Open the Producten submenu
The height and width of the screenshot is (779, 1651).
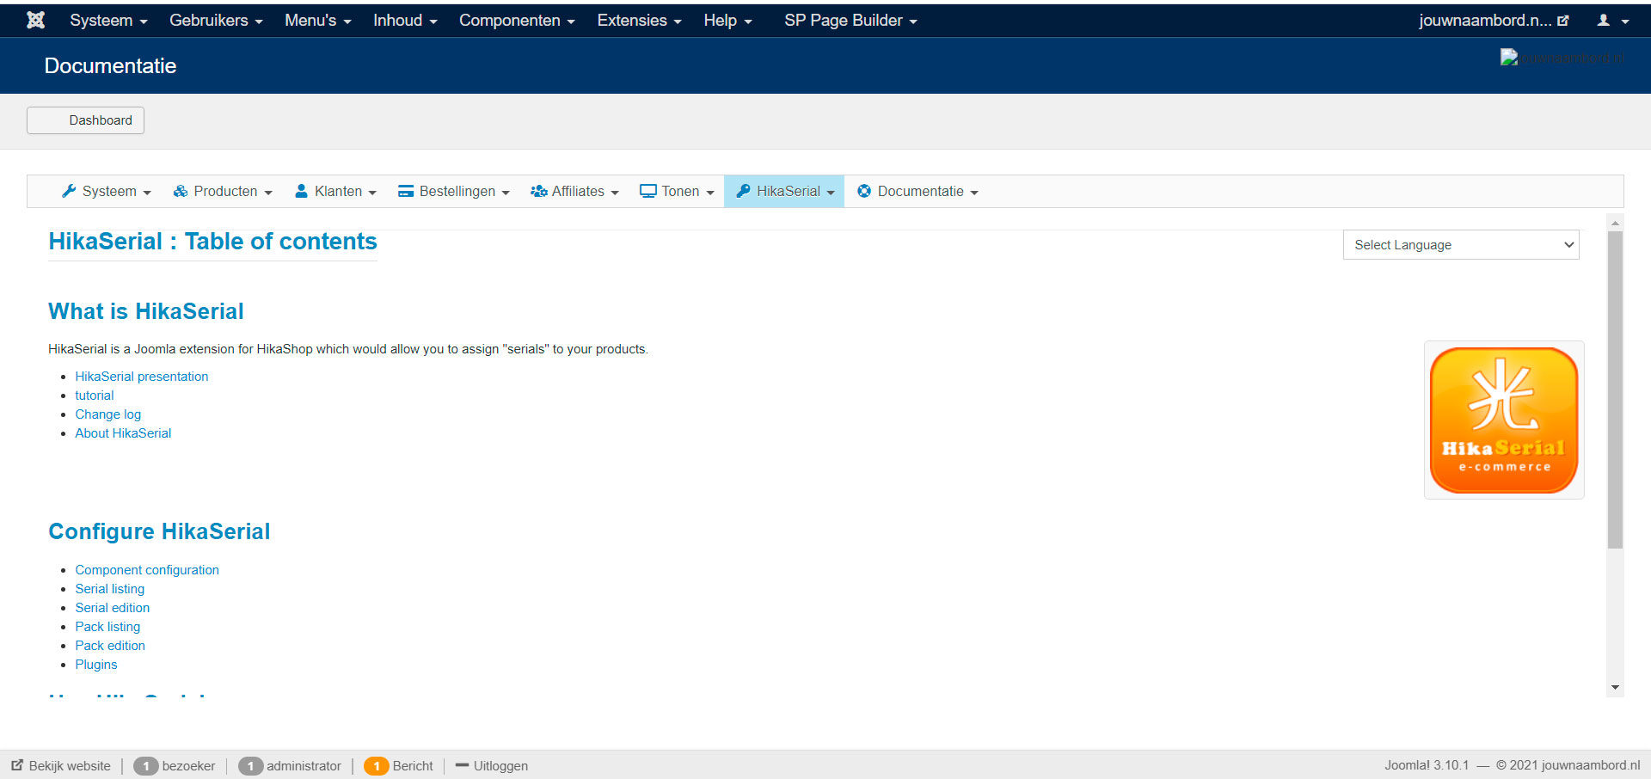pyautogui.click(x=223, y=191)
